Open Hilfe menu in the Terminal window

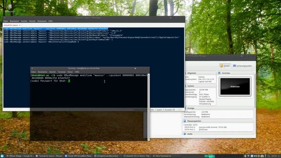coord(77,72)
